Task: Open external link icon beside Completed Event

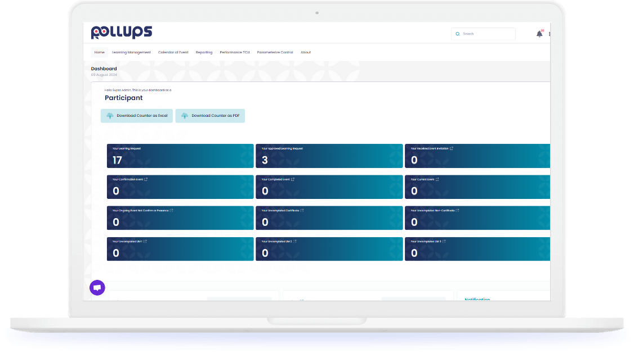Action: click(293, 179)
